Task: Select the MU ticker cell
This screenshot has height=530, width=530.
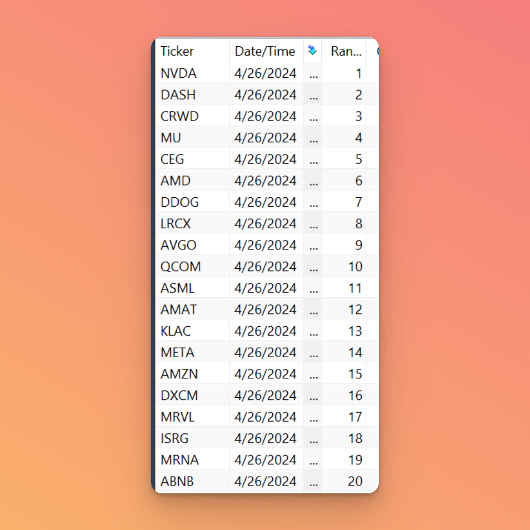Action: (192, 138)
